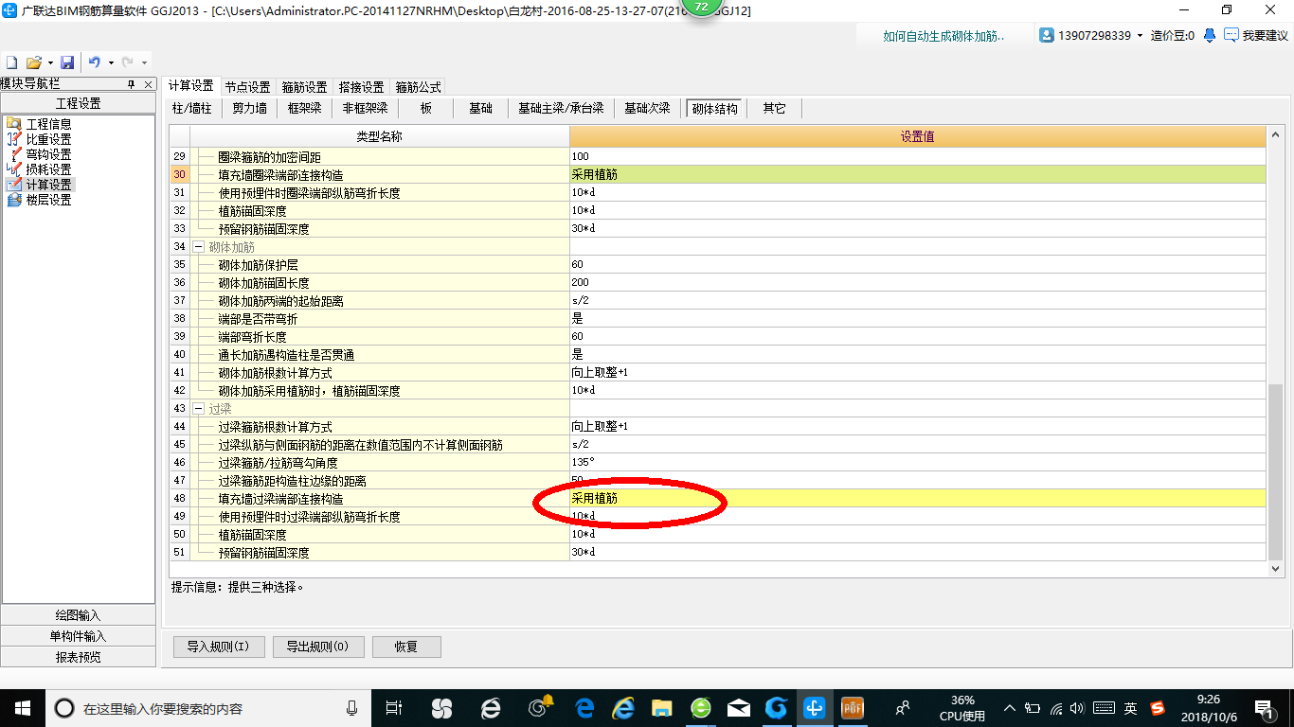
Task: Click the 类型名称 column header
Action: click(379, 136)
